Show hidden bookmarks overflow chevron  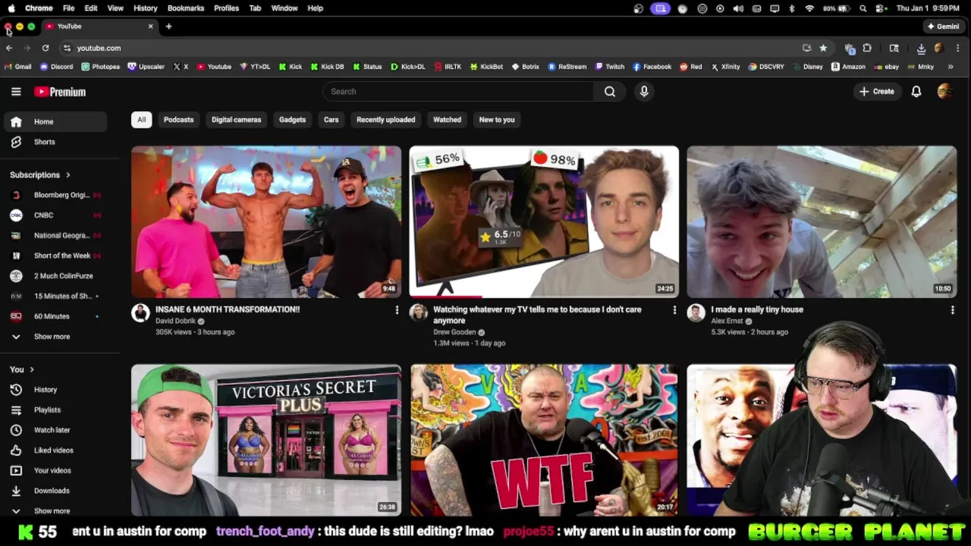(951, 67)
